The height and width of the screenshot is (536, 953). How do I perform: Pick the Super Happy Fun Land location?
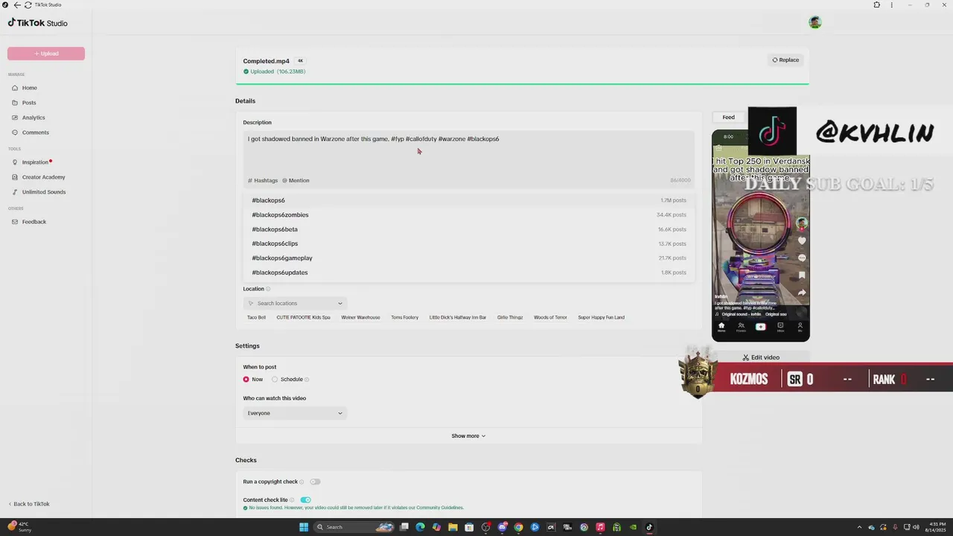click(601, 318)
